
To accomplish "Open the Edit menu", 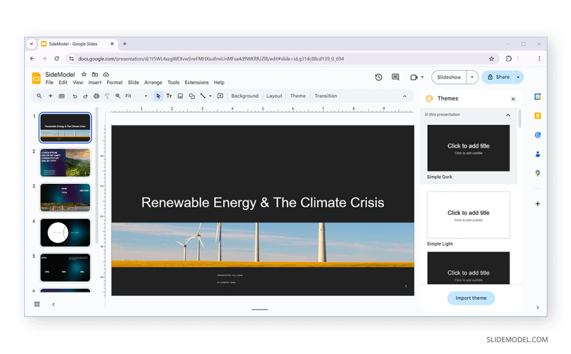I will coord(63,82).
